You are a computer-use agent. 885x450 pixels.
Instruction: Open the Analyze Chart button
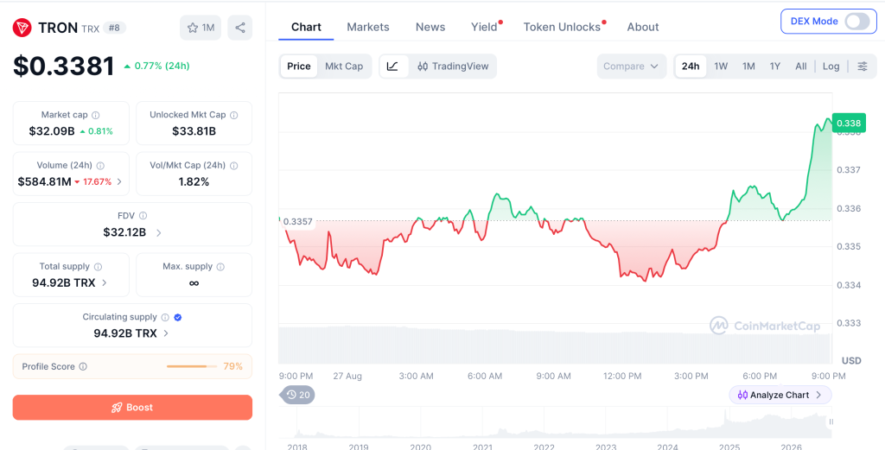click(780, 395)
